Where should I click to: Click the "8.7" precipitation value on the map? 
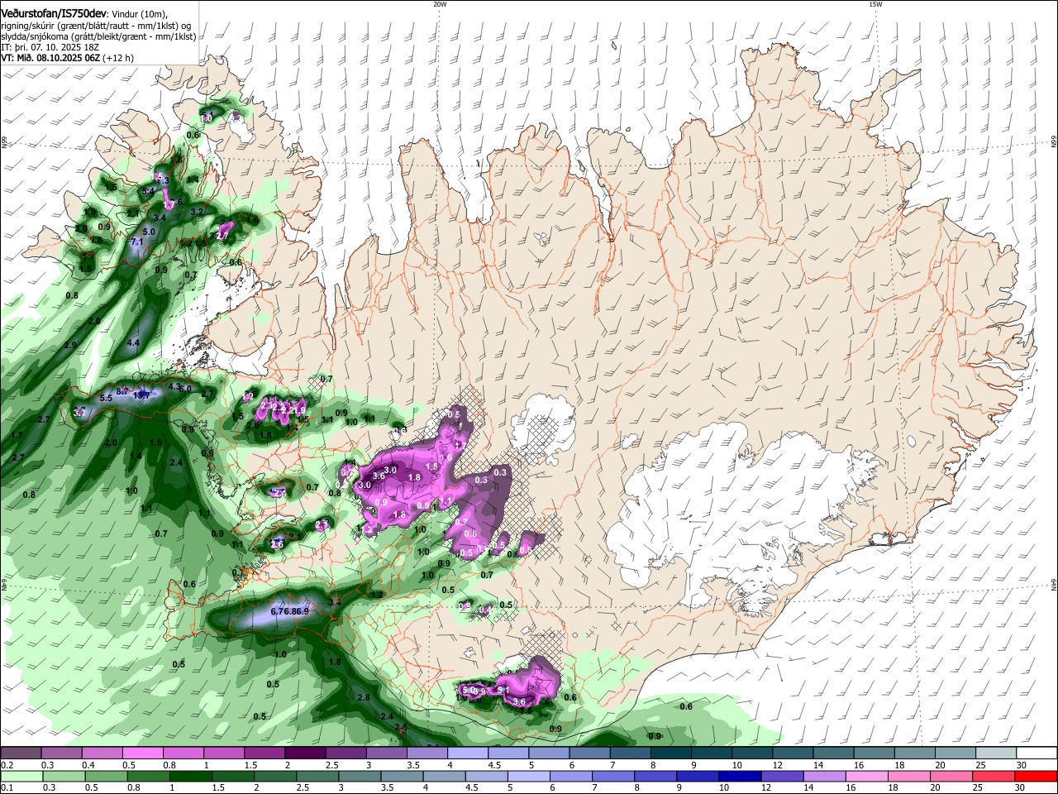[123, 391]
